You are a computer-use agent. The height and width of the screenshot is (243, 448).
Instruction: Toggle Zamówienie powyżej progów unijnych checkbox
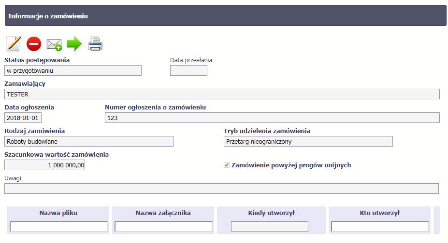click(x=227, y=165)
